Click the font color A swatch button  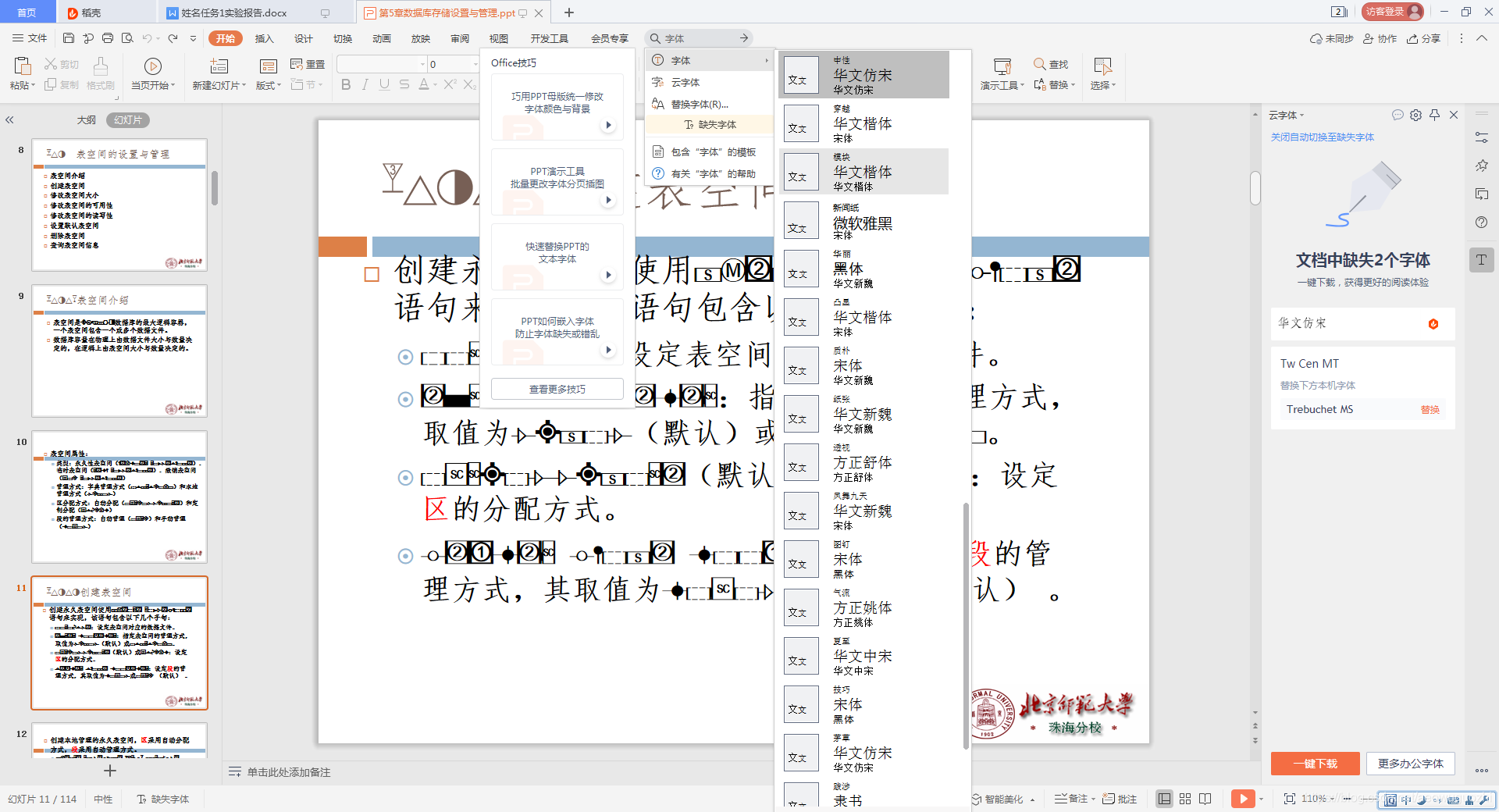click(423, 84)
